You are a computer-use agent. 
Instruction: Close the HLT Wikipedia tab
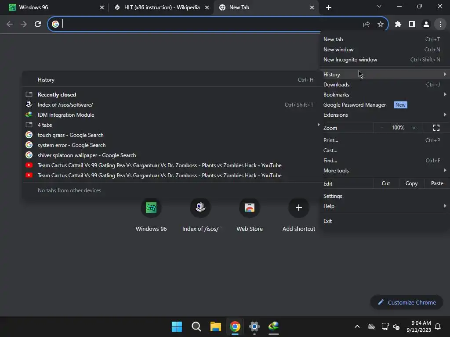pos(207,7)
